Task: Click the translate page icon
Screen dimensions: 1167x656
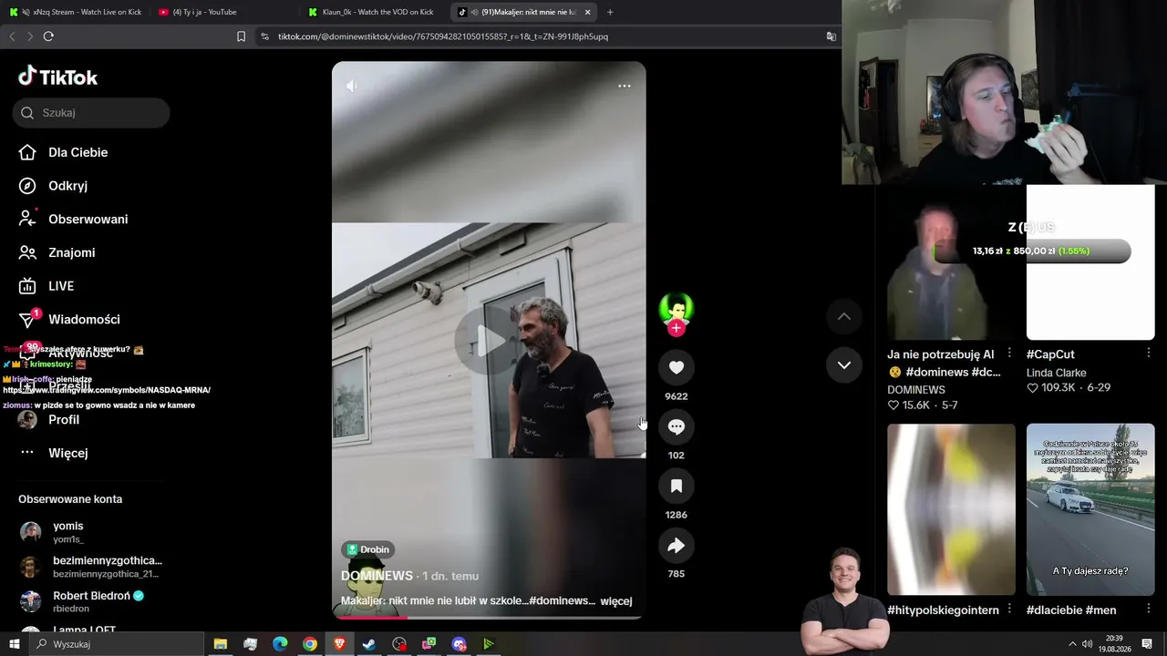Action: click(831, 36)
